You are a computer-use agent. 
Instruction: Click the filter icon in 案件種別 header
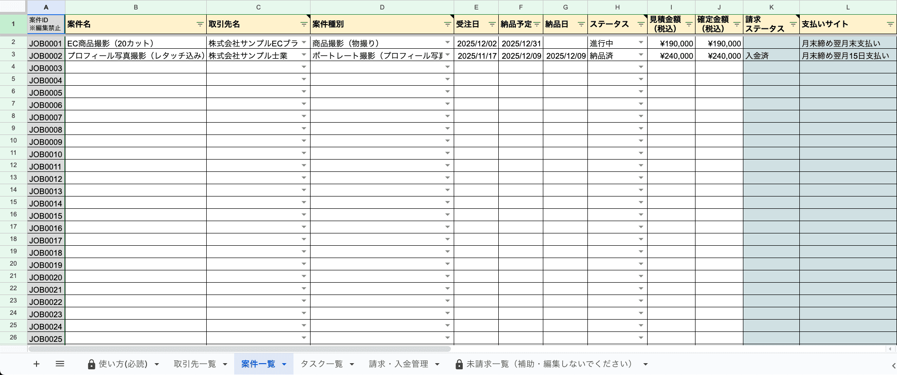tap(447, 25)
